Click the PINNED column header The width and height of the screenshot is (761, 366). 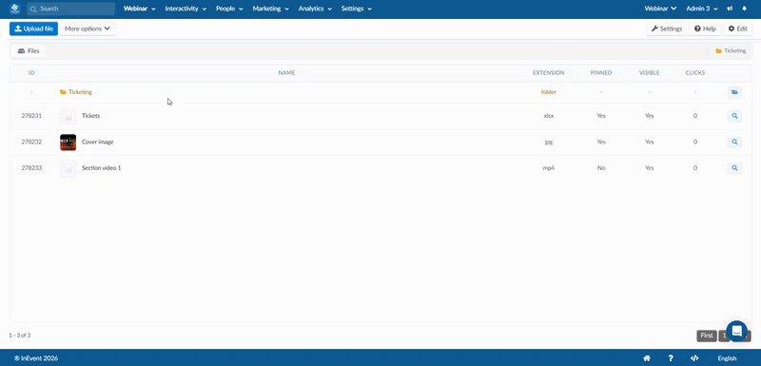point(601,72)
